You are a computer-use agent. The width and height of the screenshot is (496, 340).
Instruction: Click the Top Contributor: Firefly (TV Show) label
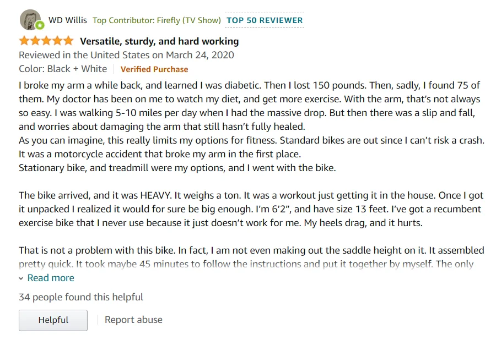(x=157, y=20)
